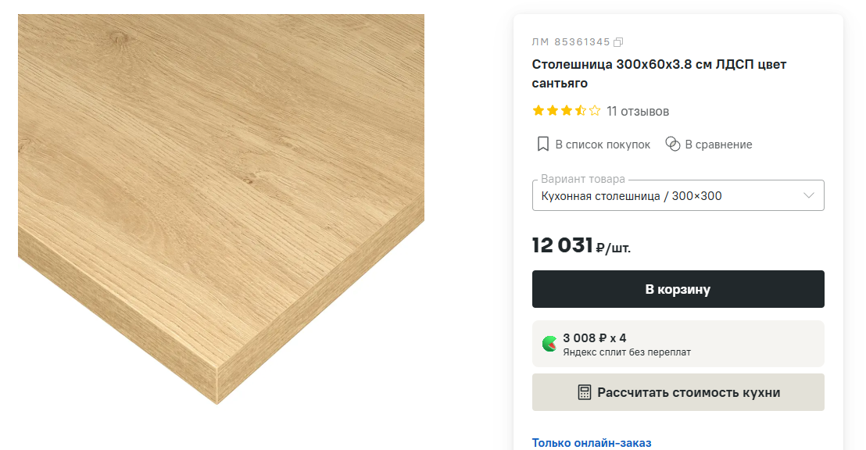Copy the article number 85361345 via copy icon
866x450 pixels.
[618, 42]
